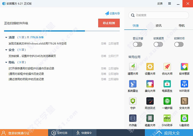Click 立即清除 for [通用对话框] history
This screenshot has height=136, width=193.
[x=113, y=74]
